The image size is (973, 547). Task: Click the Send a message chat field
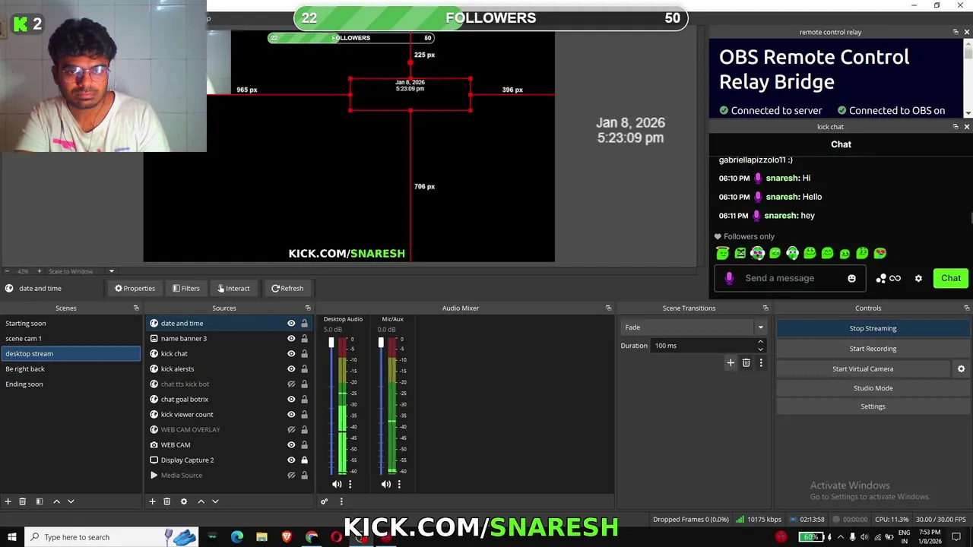point(791,278)
